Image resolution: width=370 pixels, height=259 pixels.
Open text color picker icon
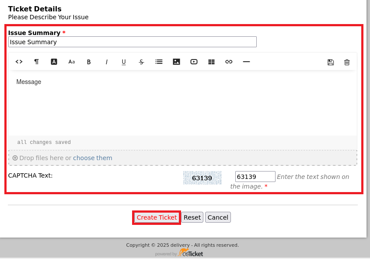(54, 62)
